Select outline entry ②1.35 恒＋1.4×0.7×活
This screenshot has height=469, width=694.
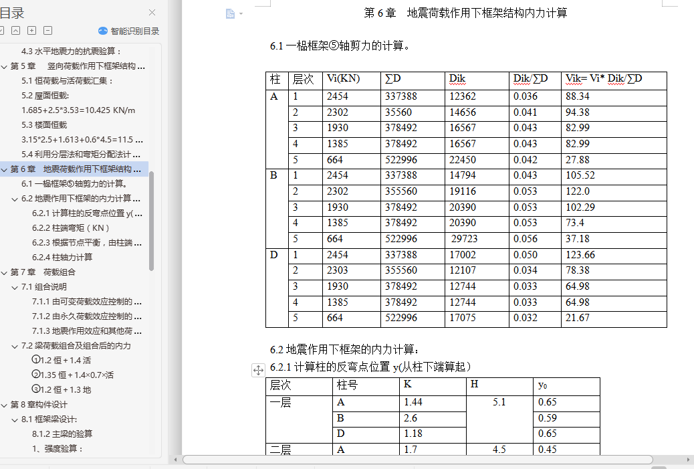(x=73, y=375)
